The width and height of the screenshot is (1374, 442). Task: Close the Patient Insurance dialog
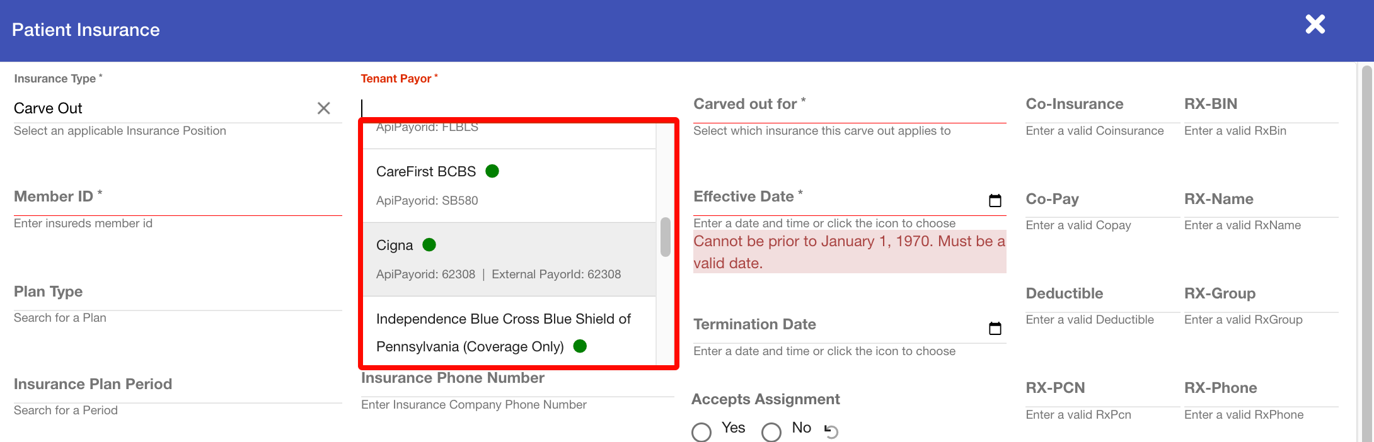coord(1315,25)
